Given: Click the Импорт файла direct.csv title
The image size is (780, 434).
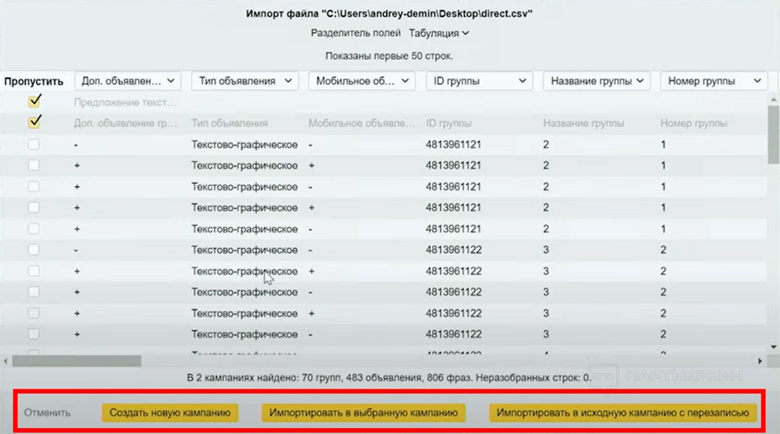Looking at the screenshot, I should [x=389, y=13].
